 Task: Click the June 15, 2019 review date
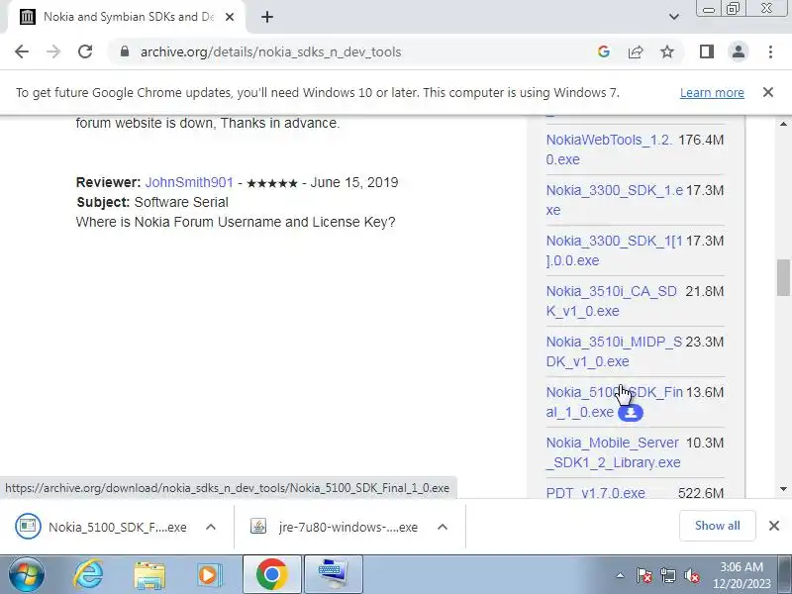354,182
